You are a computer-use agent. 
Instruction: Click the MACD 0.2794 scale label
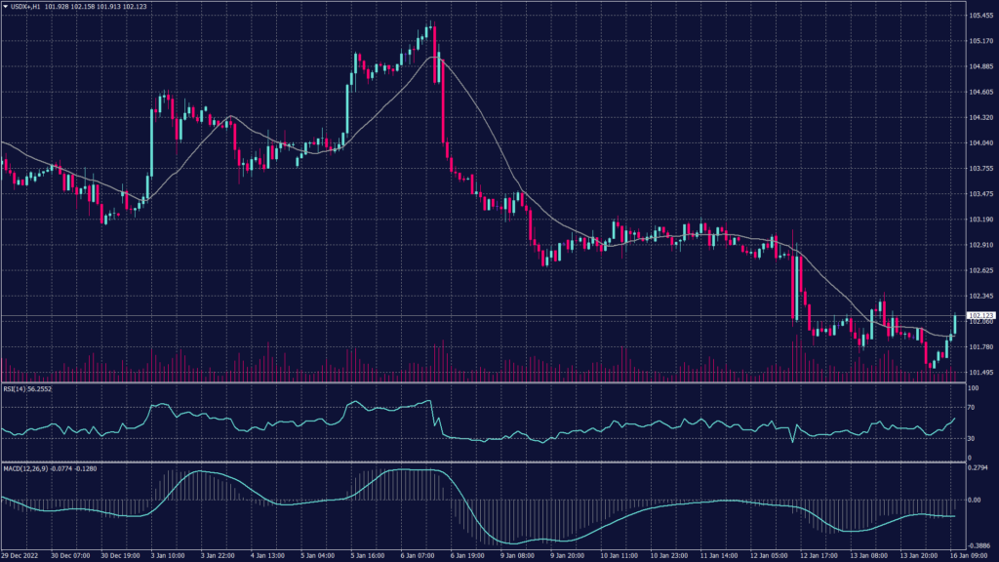(x=979, y=469)
